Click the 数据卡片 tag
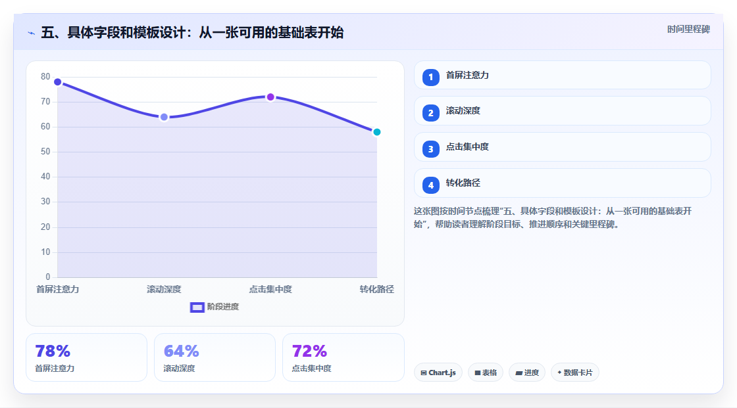This screenshot has width=737, height=408. tap(575, 373)
